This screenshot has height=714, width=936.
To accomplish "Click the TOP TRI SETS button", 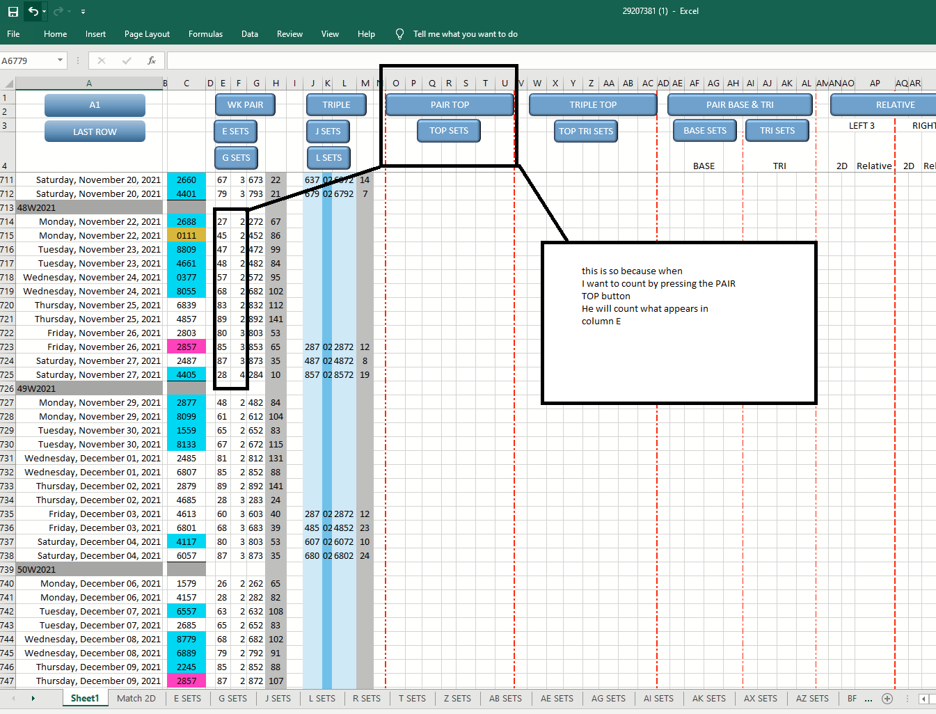I will click(x=585, y=131).
